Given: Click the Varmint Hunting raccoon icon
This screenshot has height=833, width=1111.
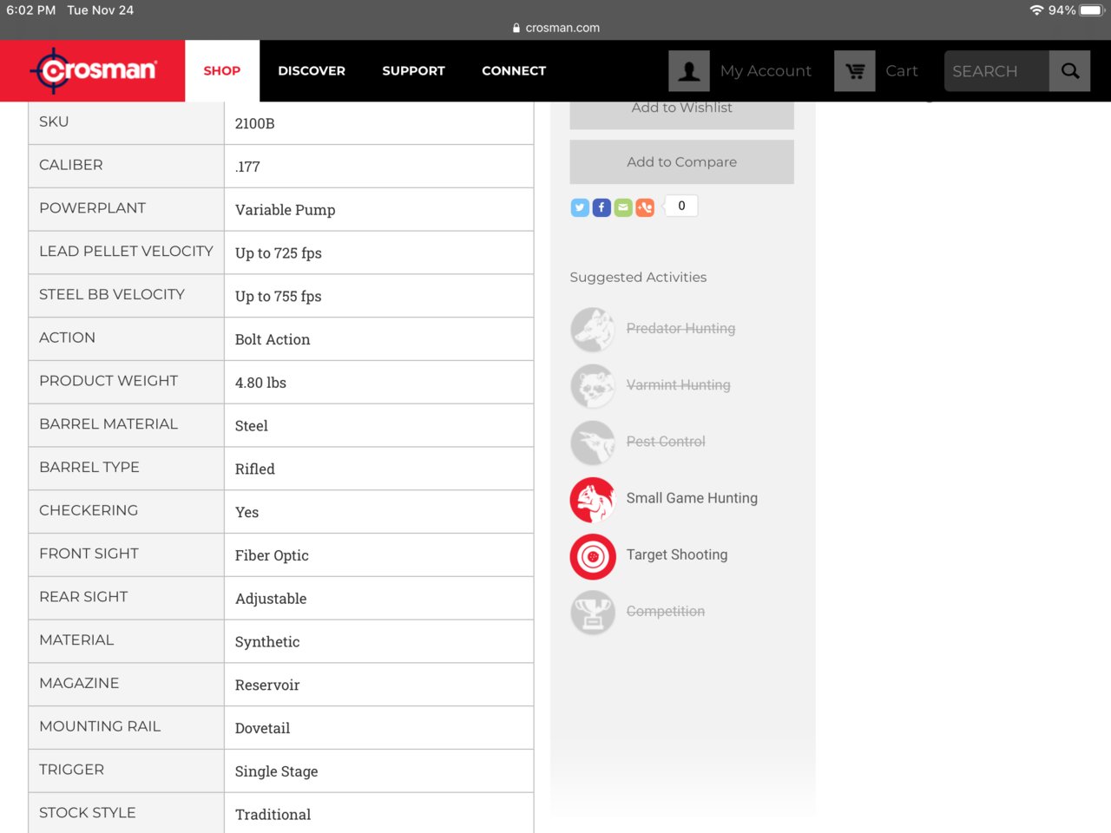Looking at the screenshot, I should click(593, 386).
